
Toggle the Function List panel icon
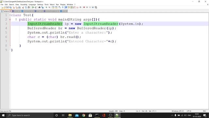74,7
